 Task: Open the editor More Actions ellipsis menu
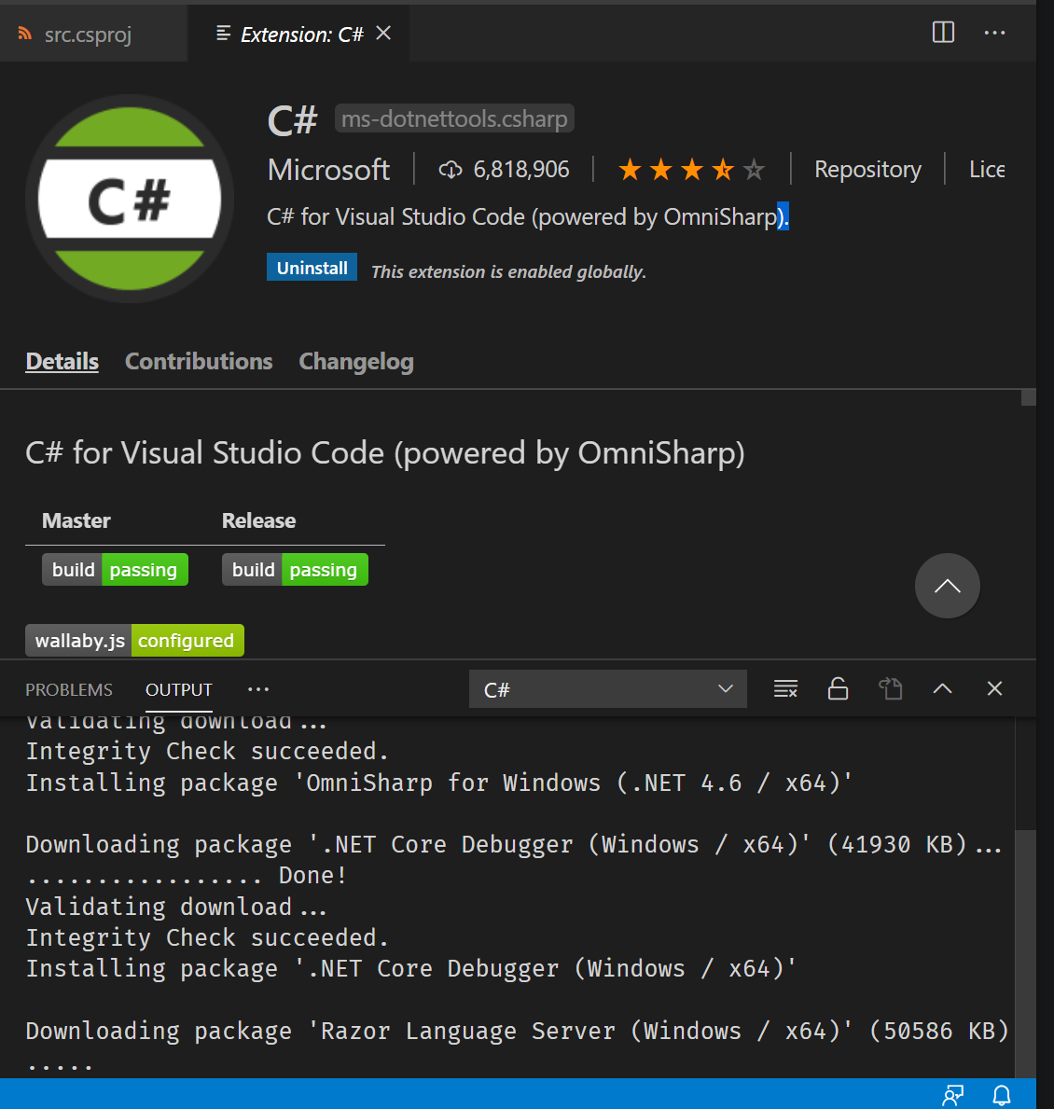[x=994, y=33]
